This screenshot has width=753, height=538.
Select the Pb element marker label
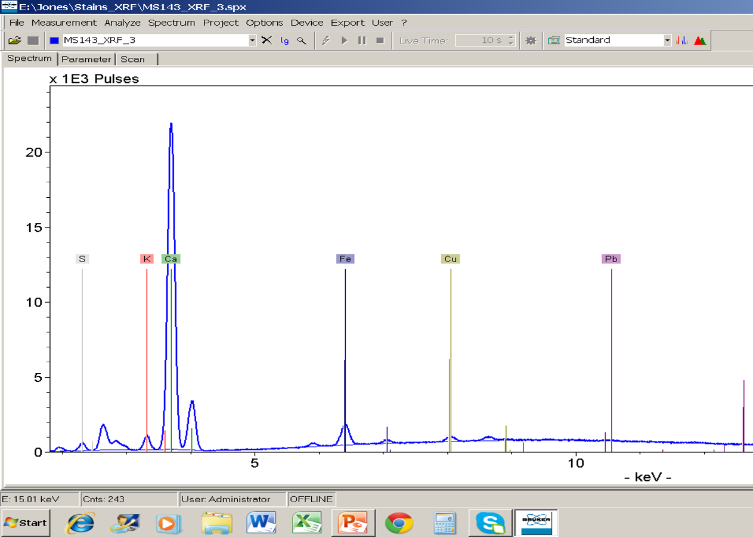pos(611,259)
